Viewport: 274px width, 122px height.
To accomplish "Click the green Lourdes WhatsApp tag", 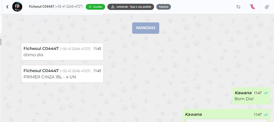I will point(95,7).
